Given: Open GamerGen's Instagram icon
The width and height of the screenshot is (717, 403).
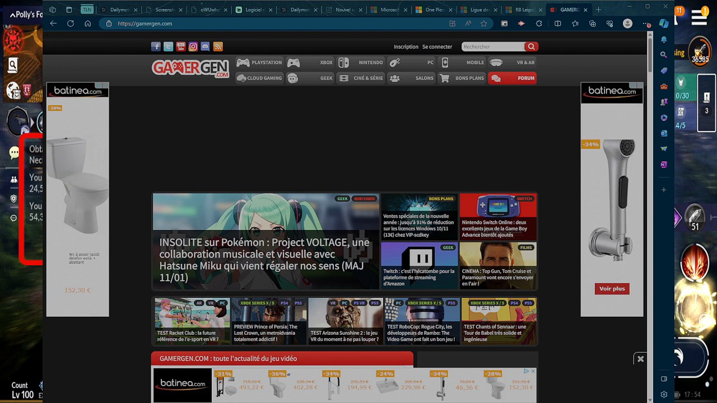Looking at the screenshot, I should pyautogui.click(x=193, y=46).
